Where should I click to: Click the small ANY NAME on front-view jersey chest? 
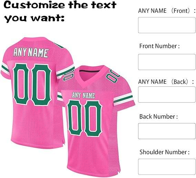(83, 96)
